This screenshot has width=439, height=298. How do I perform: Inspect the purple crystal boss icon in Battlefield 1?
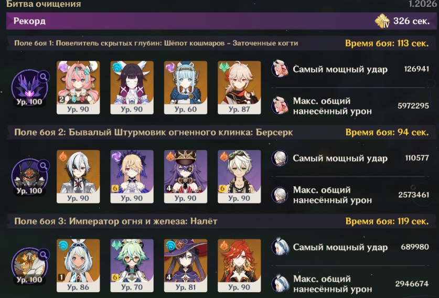coord(29,88)
